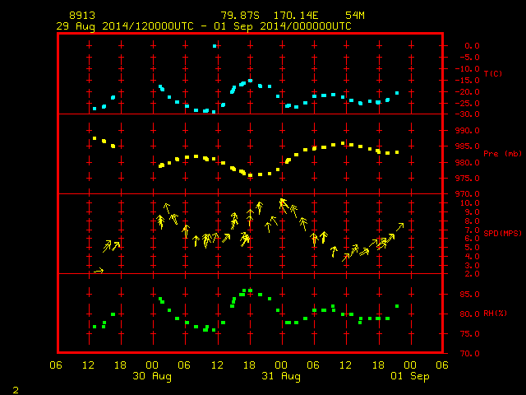Select the 30 Aug date label
The image size is (526, 395).
(x=152, y=376)
